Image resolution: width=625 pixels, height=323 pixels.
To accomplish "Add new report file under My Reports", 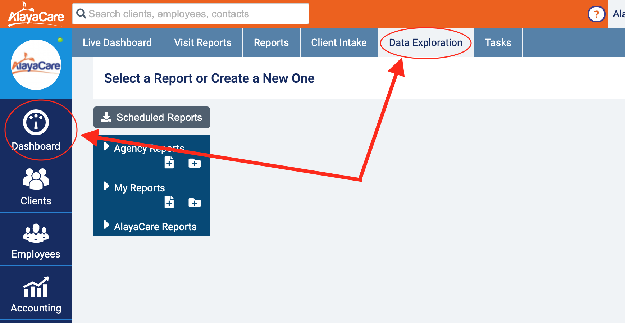I will 169,203.
